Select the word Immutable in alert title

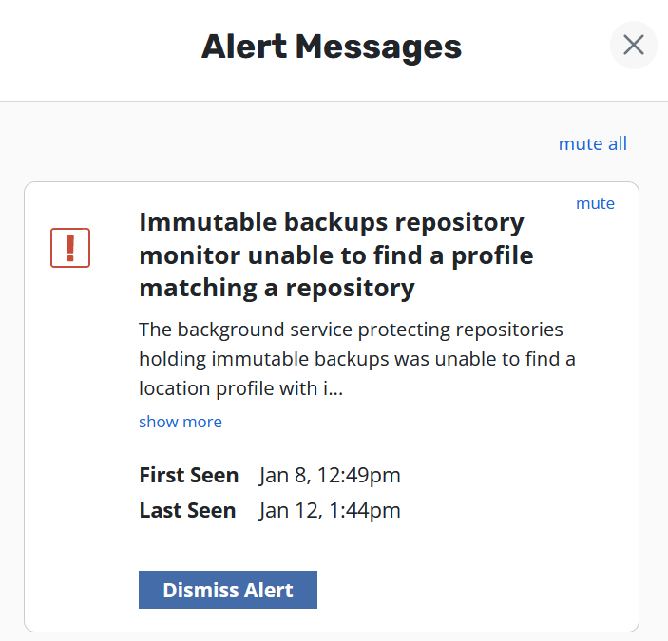[x=199, y=222]
